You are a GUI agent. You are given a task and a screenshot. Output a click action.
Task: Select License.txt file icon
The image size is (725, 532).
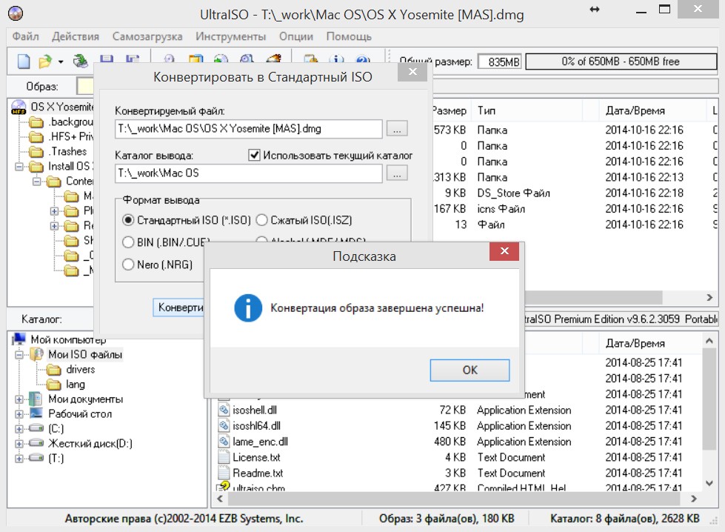[x=224, y=457]
